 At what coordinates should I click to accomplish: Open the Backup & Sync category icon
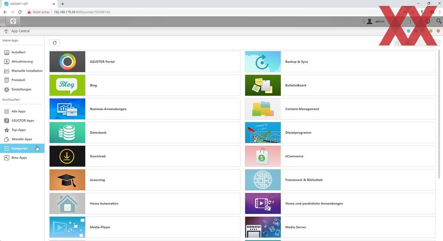[x=263, y=62]
